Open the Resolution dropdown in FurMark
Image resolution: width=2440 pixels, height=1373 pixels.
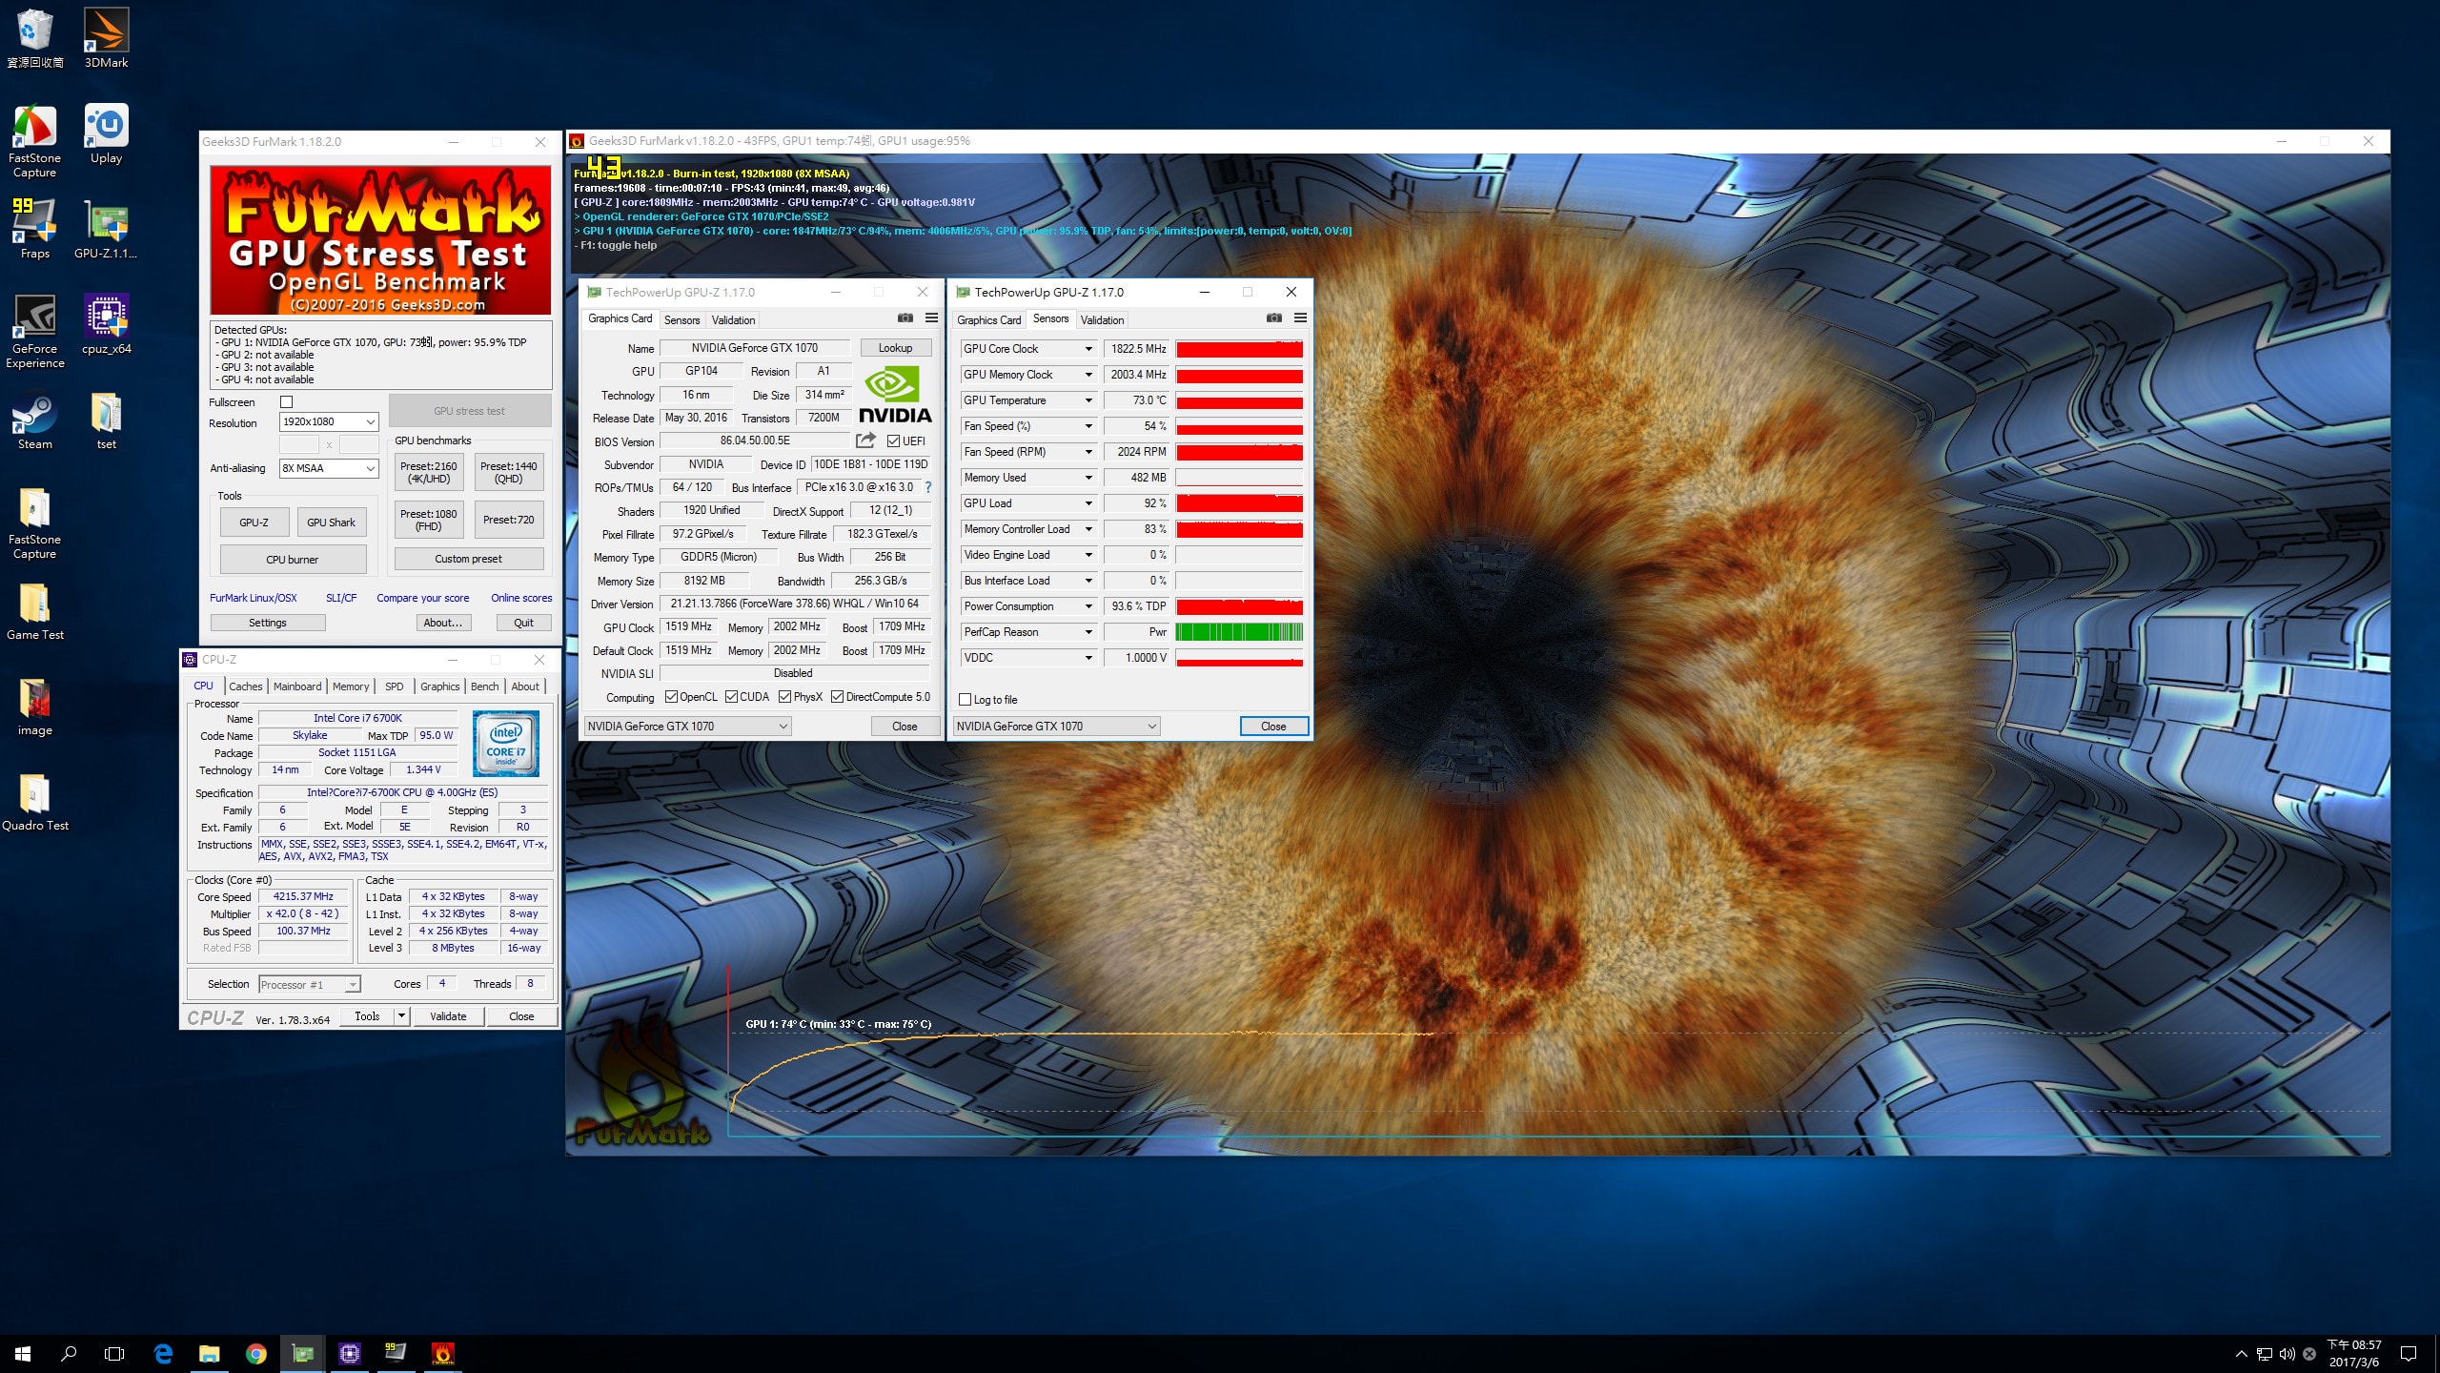coord(329,421)
